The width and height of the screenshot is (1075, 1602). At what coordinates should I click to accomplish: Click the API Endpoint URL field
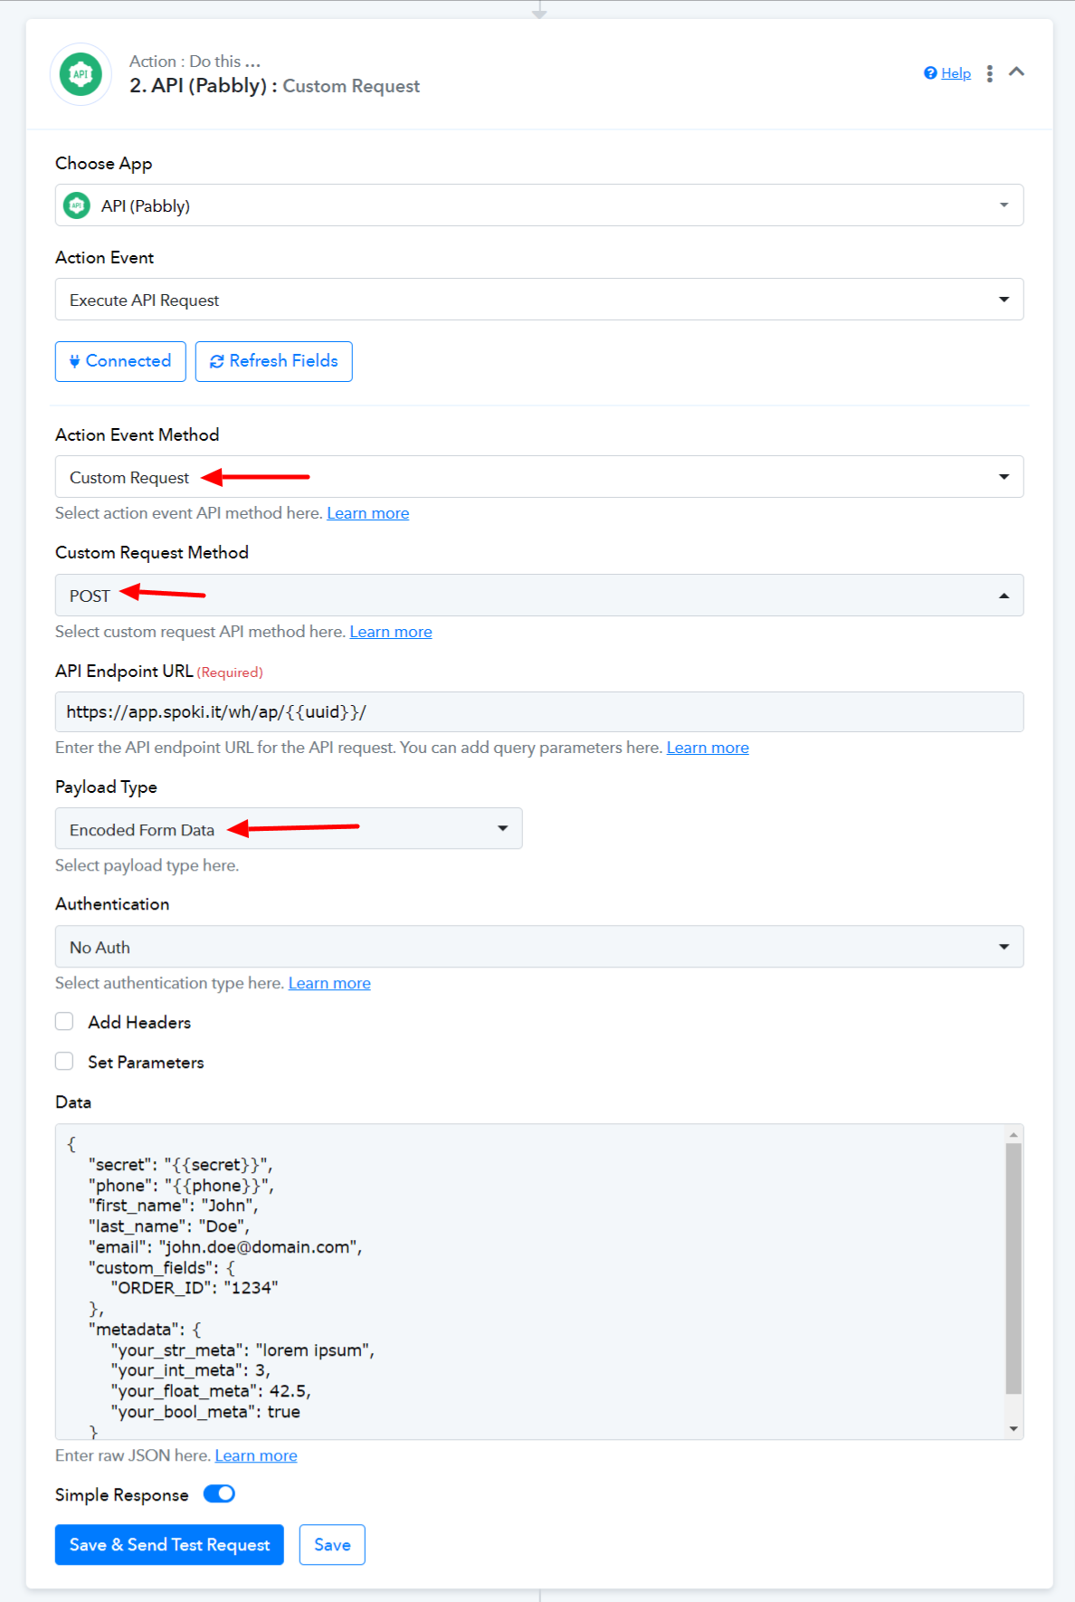539,712
